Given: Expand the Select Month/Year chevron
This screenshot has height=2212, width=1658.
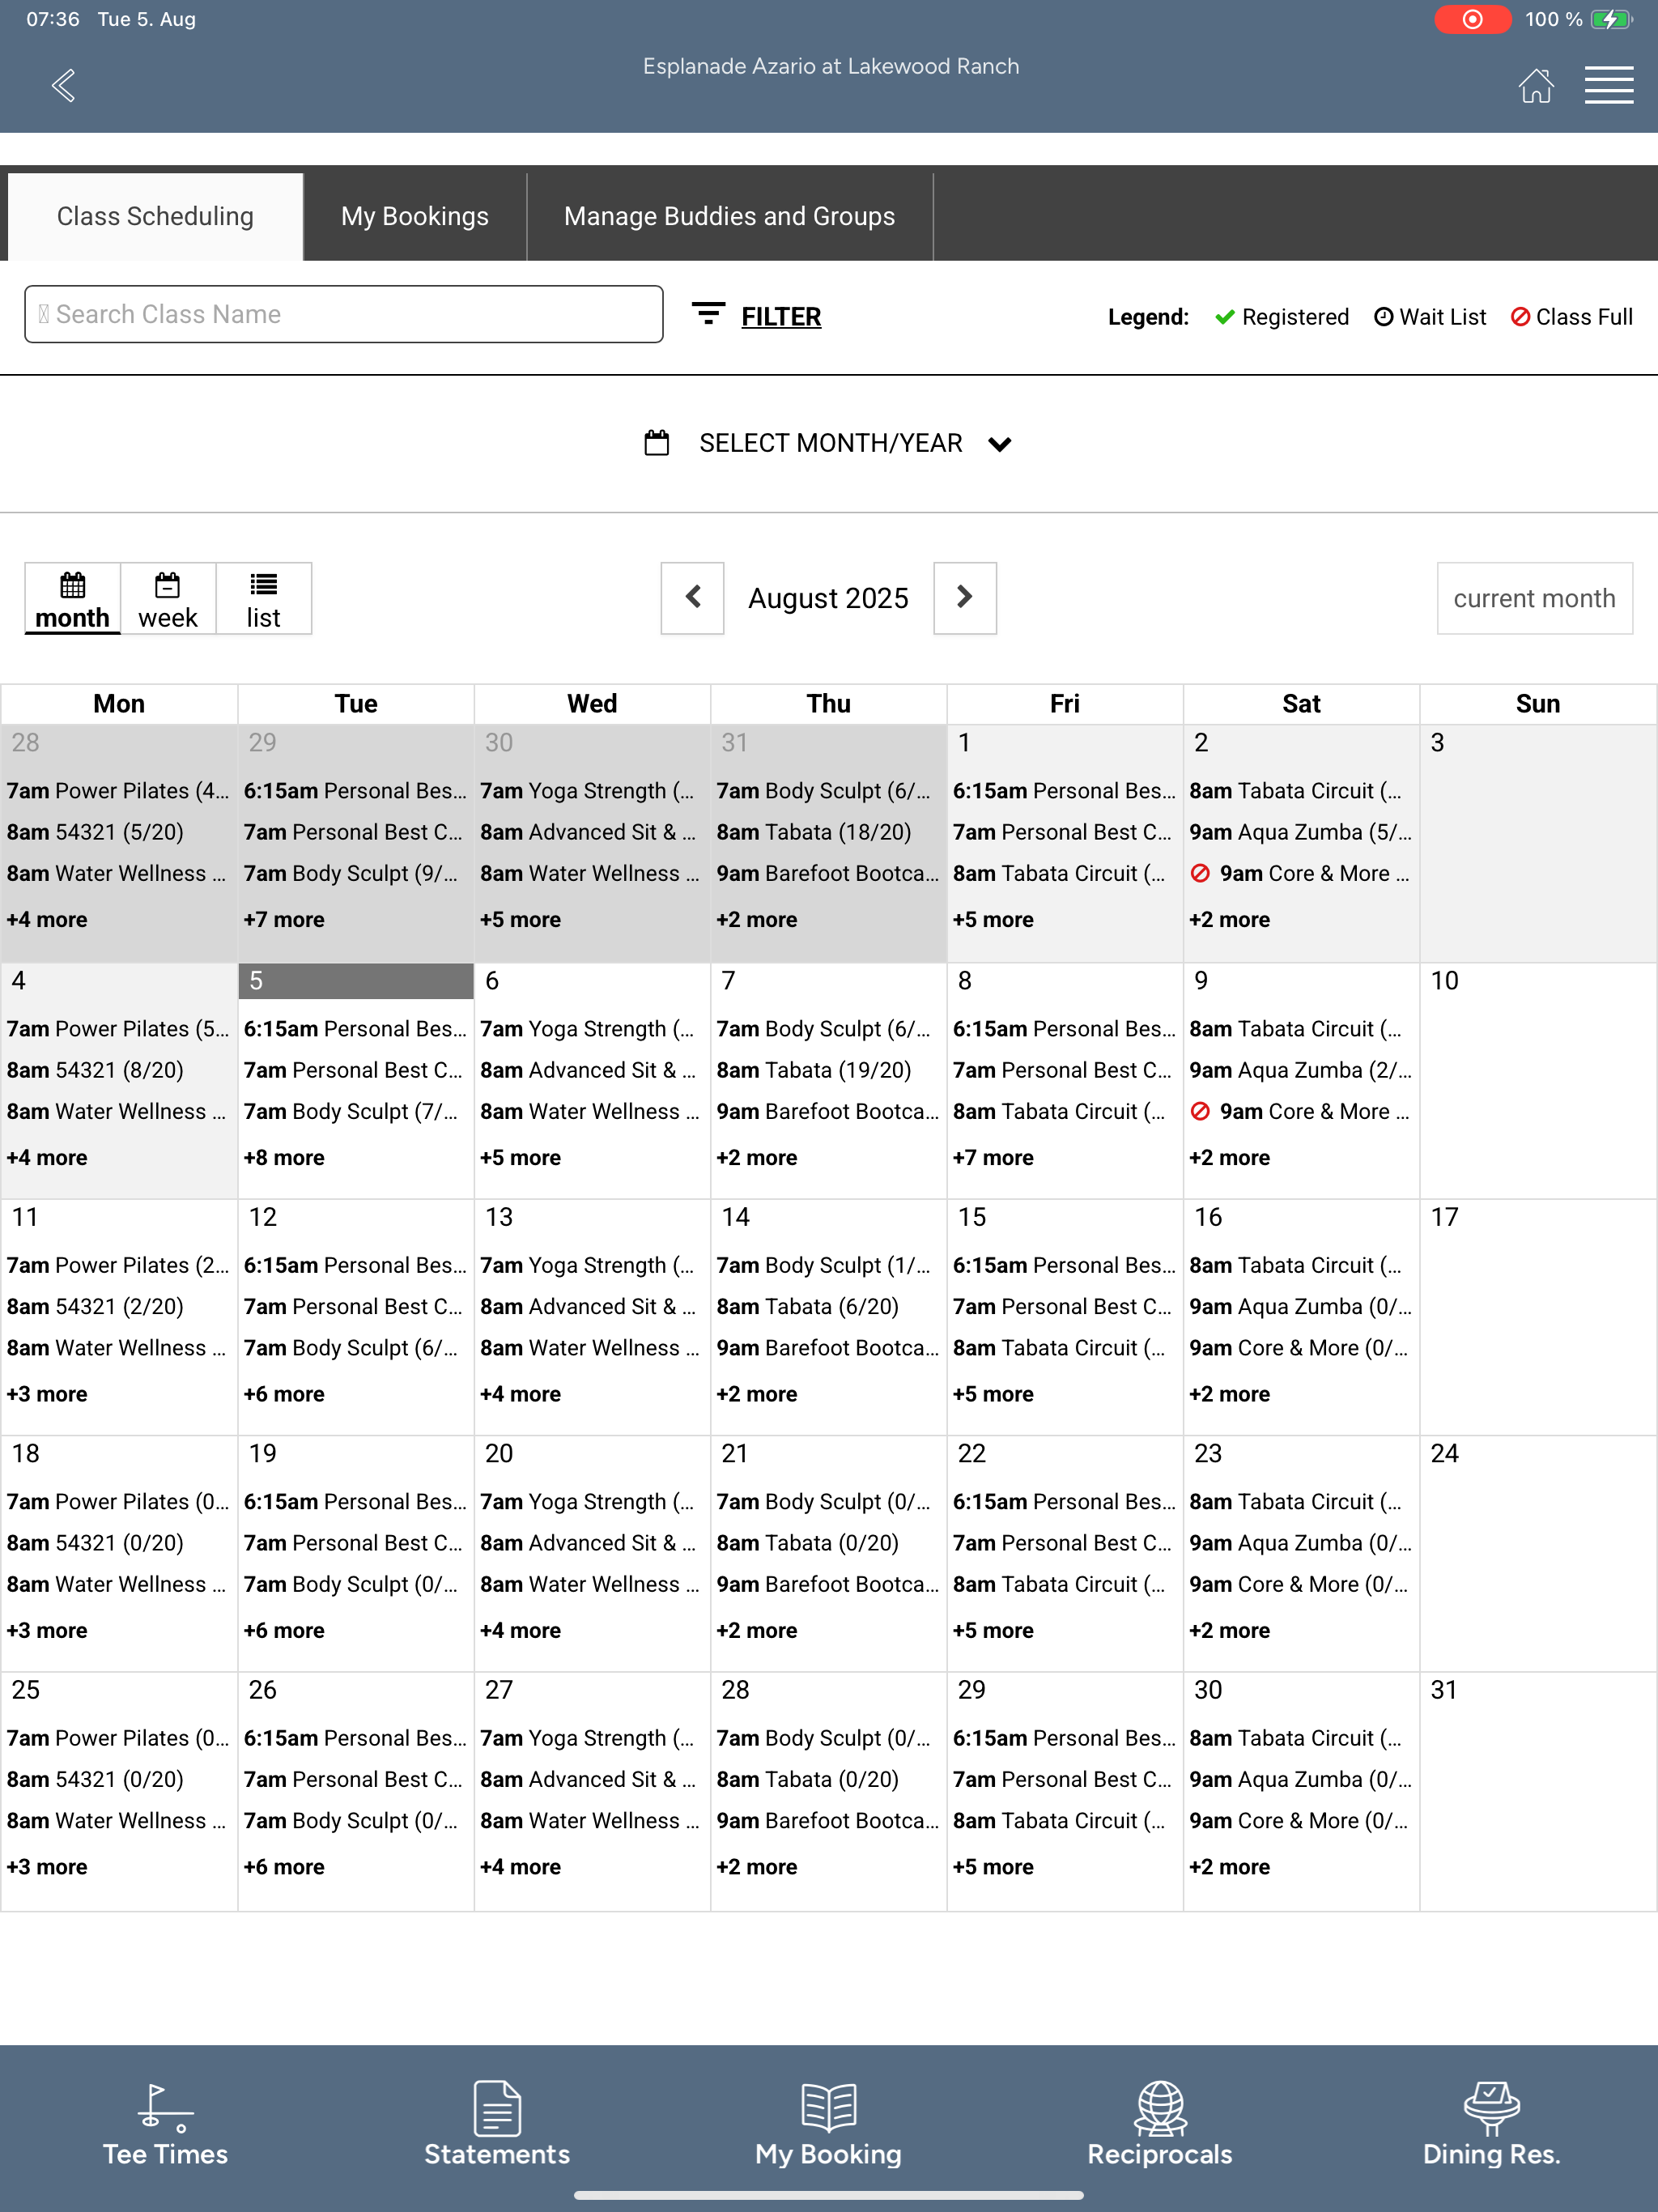Looking at the screenshot, I should point(999,444).
